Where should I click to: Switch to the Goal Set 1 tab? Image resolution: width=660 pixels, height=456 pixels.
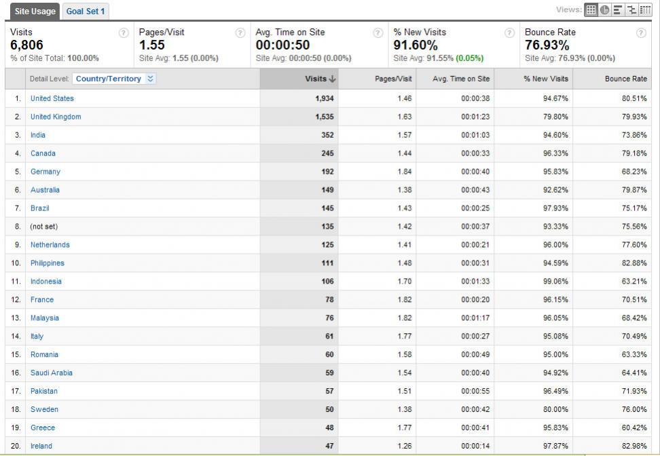86,12
